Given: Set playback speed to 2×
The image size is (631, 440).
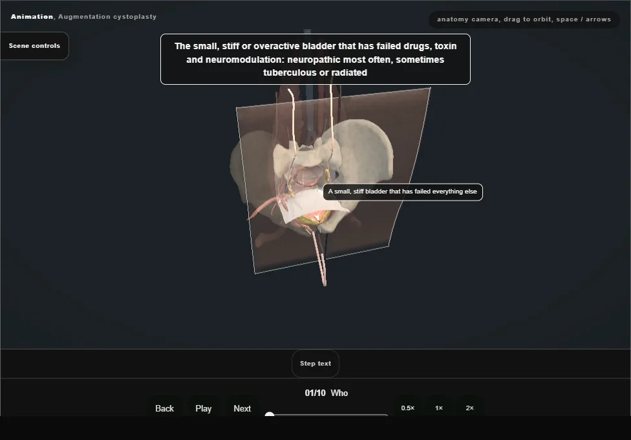Looking at the screenshot, I should point(469,408).
